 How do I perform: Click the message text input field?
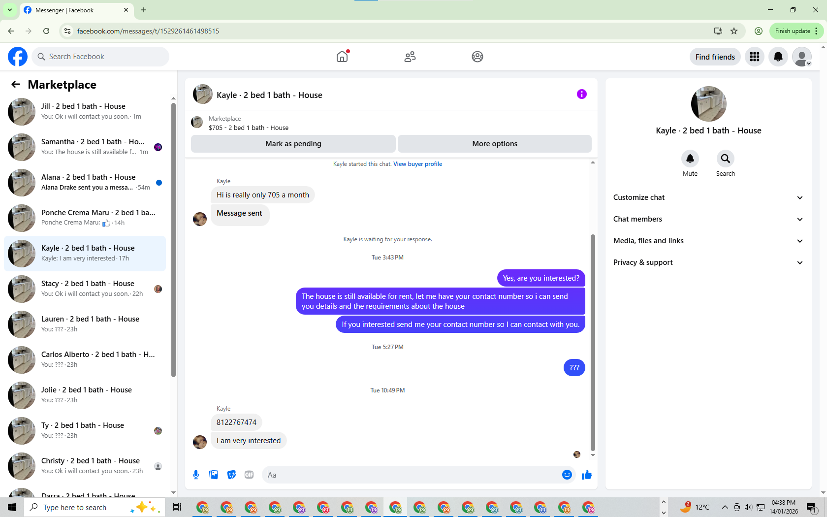pyautogui.click(x=411, y=475)
